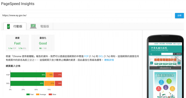
Task: Click the 分析 analyze button
Action: (179, 16)
